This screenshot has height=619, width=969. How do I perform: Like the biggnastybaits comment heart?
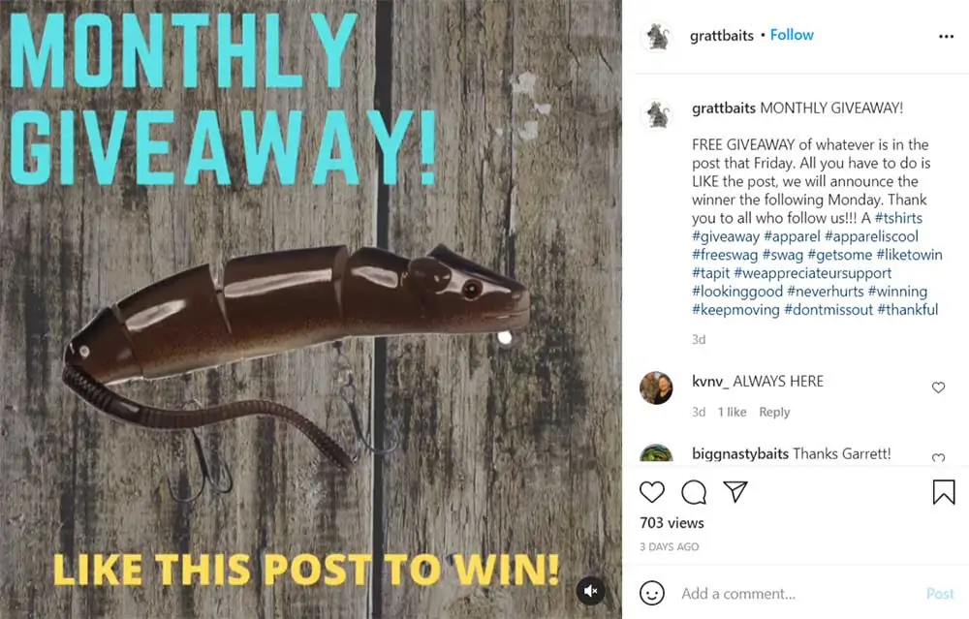(938, 458)
